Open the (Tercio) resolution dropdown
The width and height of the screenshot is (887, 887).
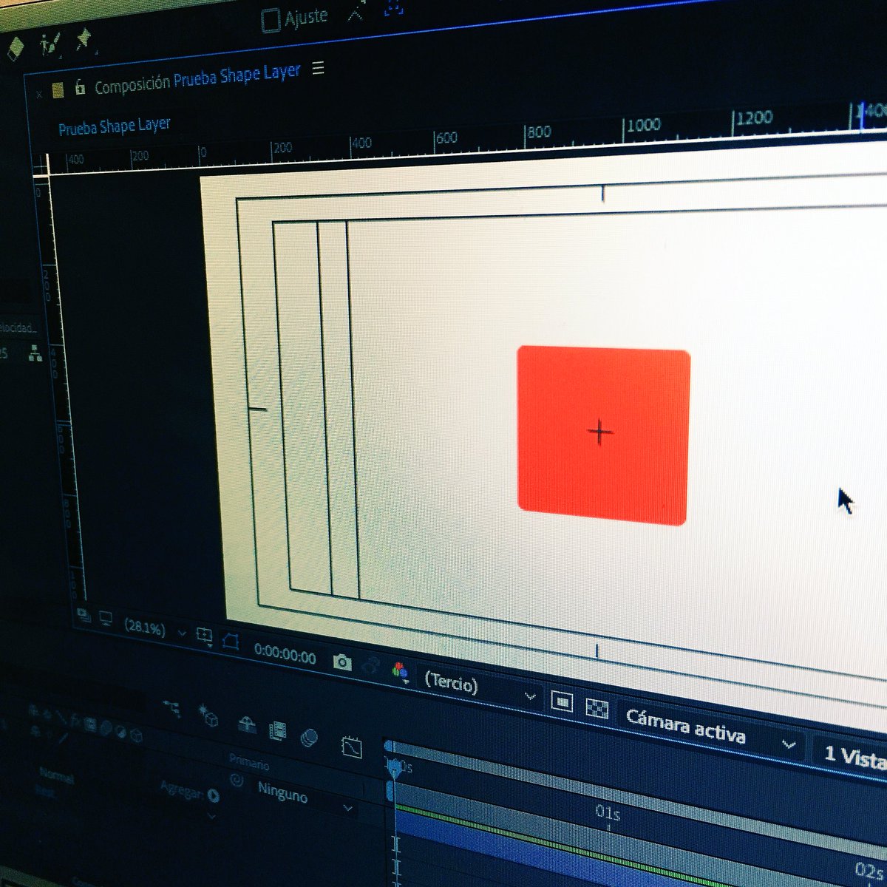coord(480,687)
